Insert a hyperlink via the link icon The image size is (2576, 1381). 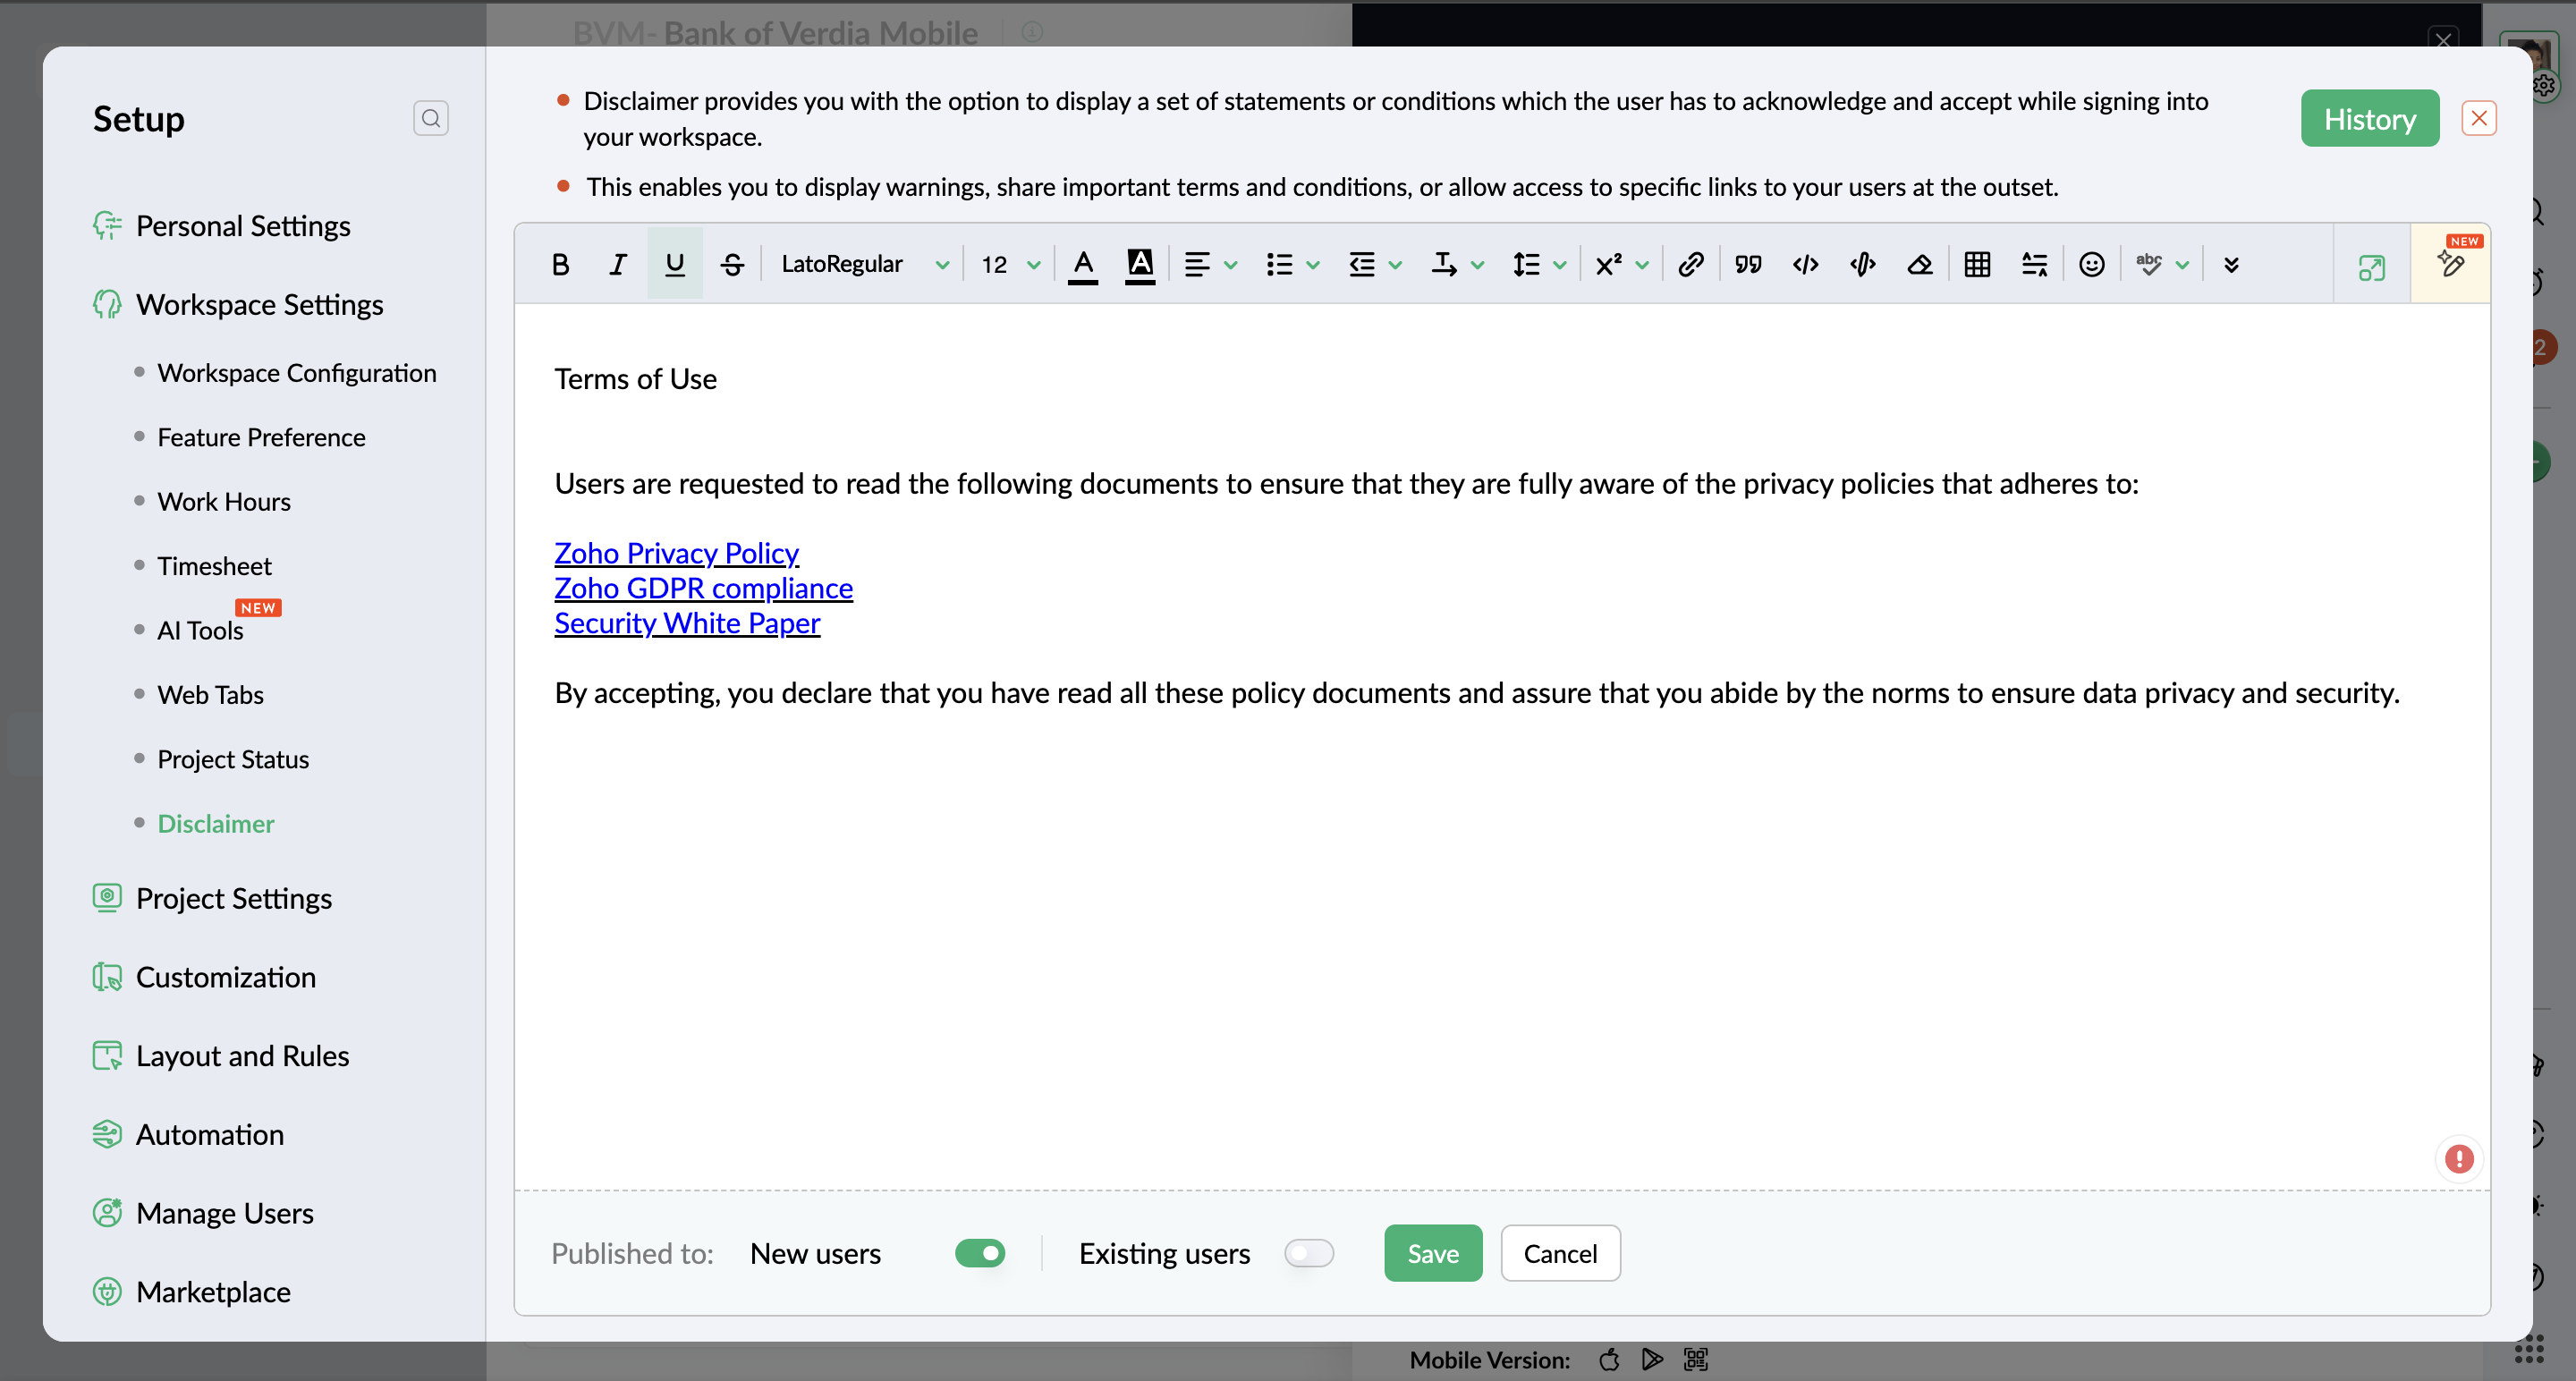click(1690, 264)
